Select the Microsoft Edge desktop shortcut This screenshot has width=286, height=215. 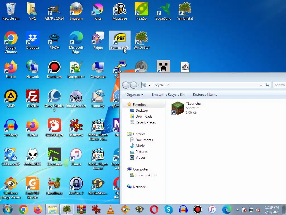click(x=76, y=43)
